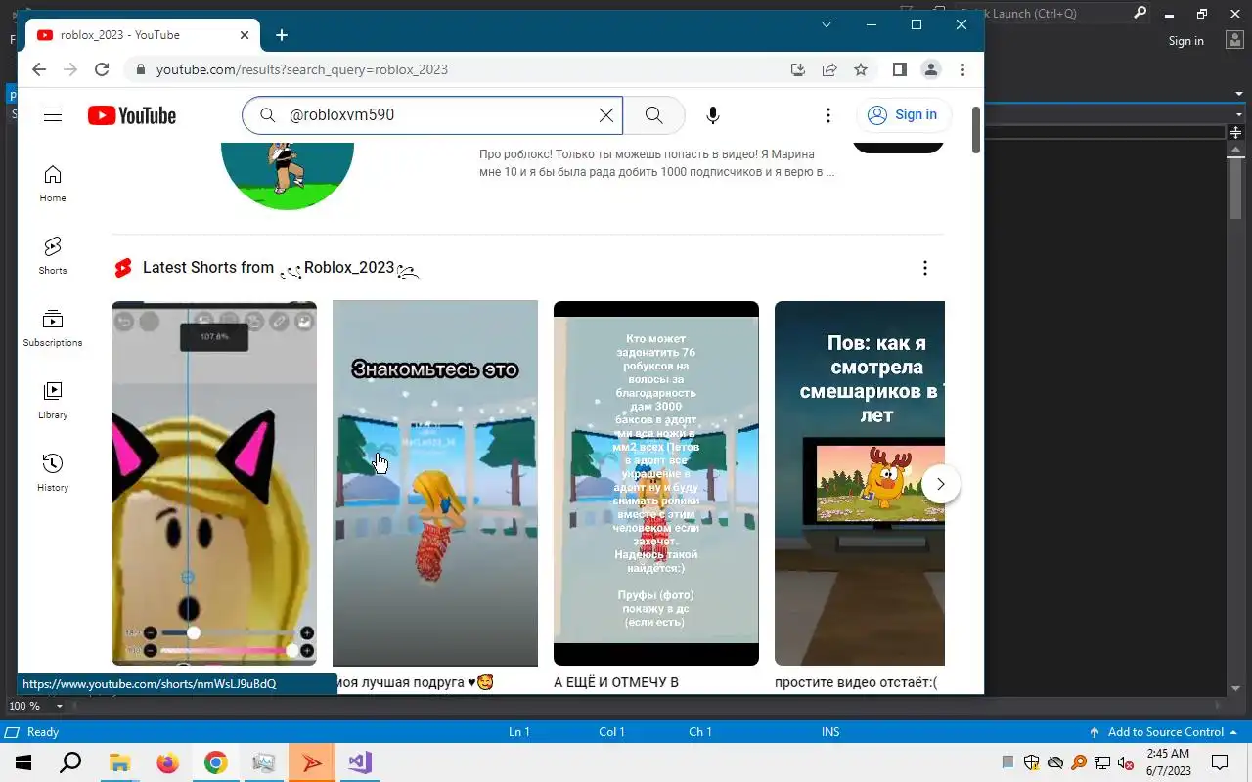Screen dimensions: 1252x782
Task: Open Subscriptions in YouTube sidebar
Action: (x=53, y=328)
